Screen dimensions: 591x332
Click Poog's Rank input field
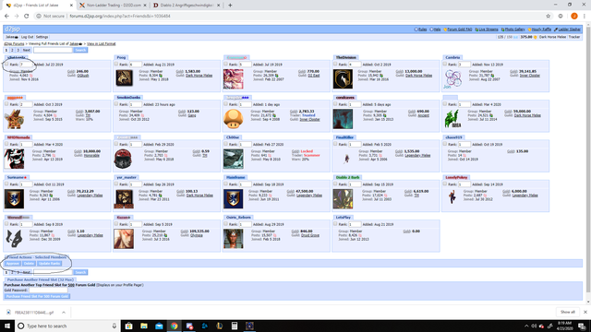[x=136, y=65]
